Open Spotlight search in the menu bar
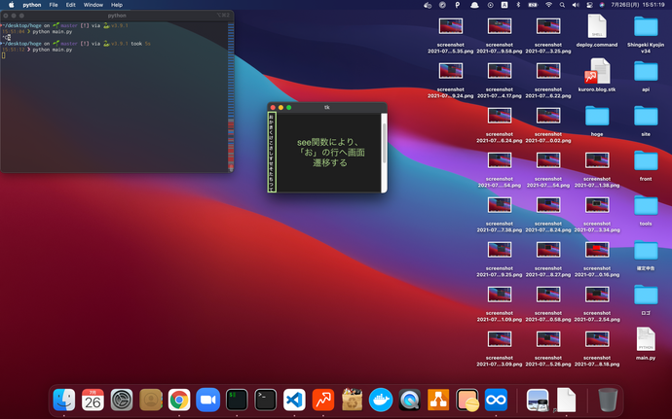 [x=562, y=5]
